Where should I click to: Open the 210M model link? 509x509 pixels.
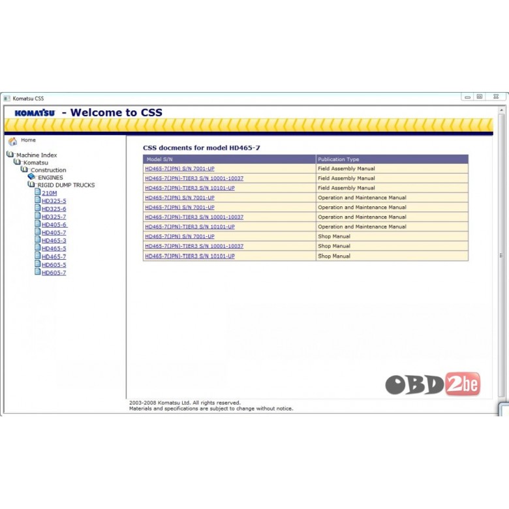[x=50, y=193]
